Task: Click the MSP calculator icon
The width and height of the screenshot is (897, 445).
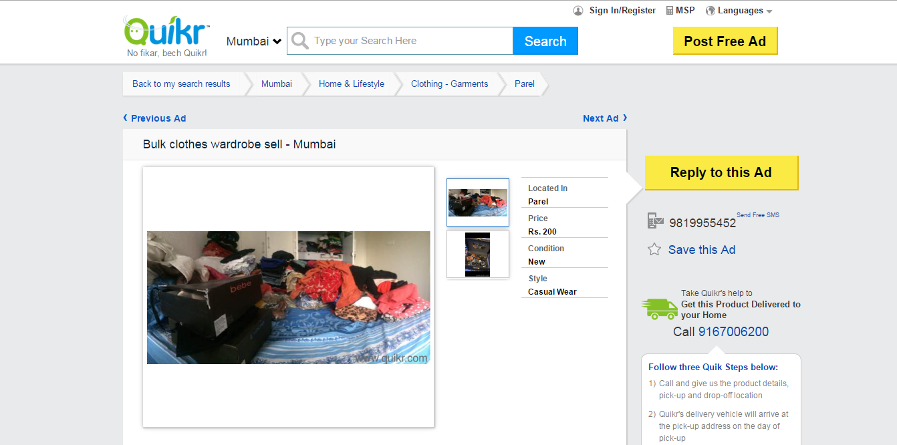Action: click(670, 11)
